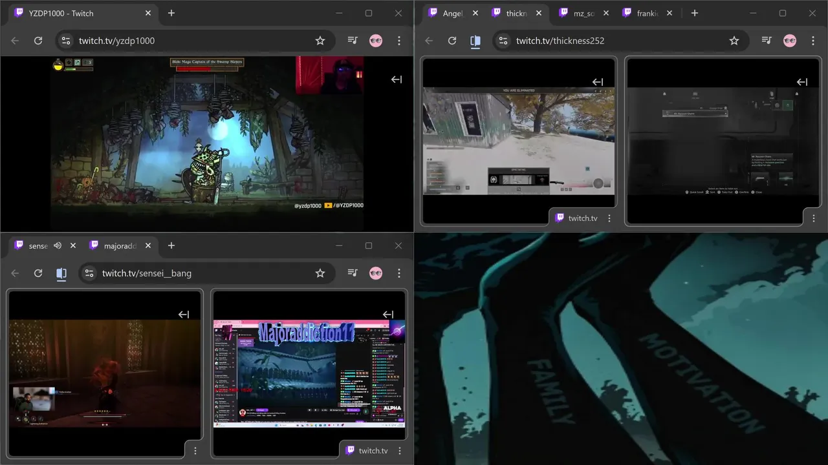Bookmark the twitch.tv/thickness252 page
This screenshot has height=465, width=828.
coord(734,41)
